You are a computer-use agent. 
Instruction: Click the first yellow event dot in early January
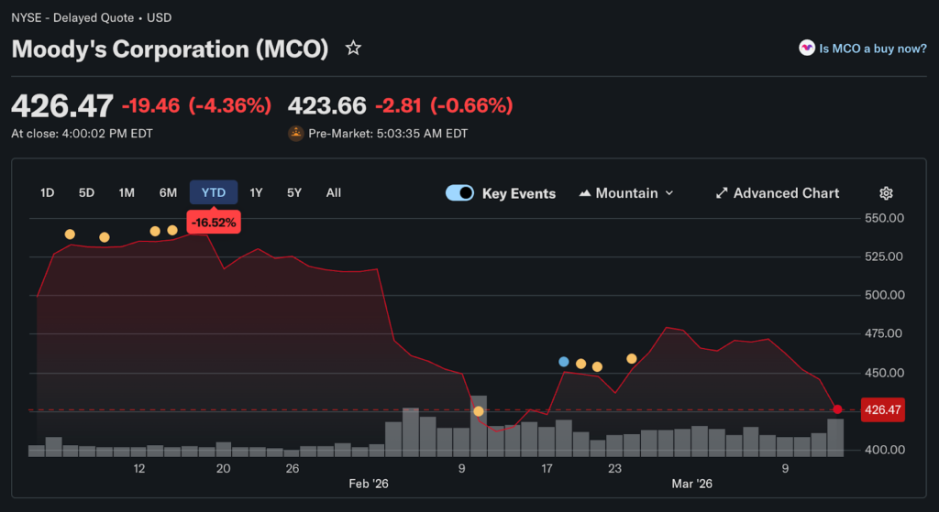point(70,234)
